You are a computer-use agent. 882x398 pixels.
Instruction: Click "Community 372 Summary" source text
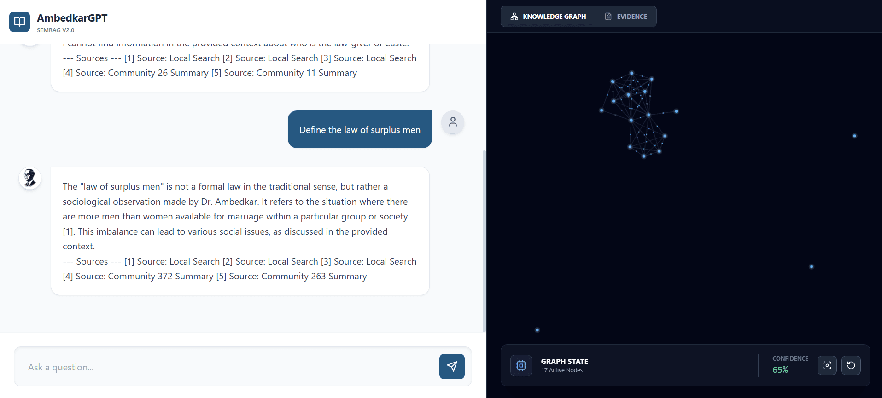(x=161, y=276)
